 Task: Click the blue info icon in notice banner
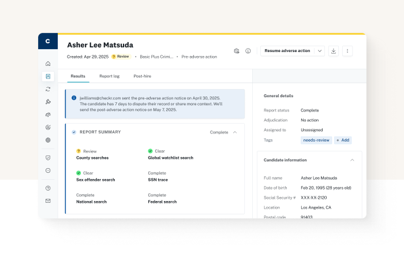pos(74,98)
